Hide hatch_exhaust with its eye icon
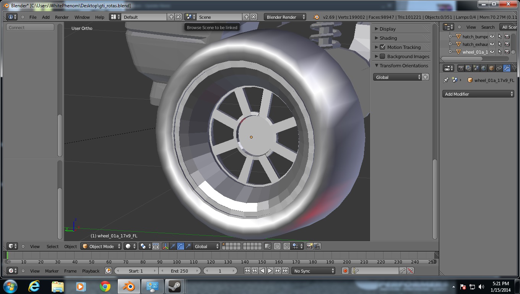 point(492,44)
